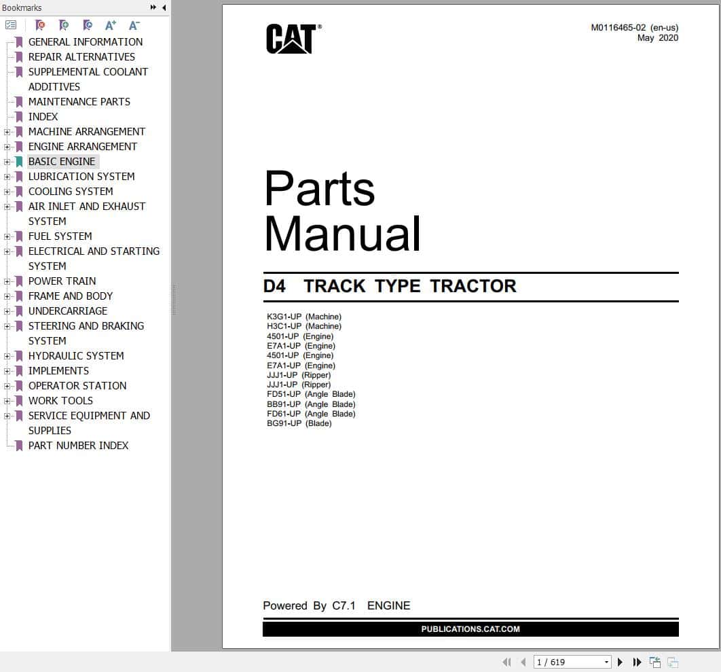721x672 pixels.
Task: Select ELECTRICAL AND STARTING SYSTEM bookmark
Action: coord(94,259)
